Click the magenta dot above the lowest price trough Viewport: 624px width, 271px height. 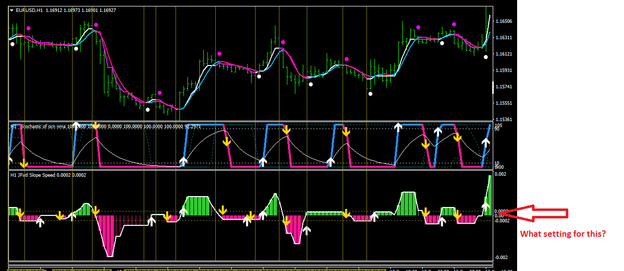[x=160, y=93]
